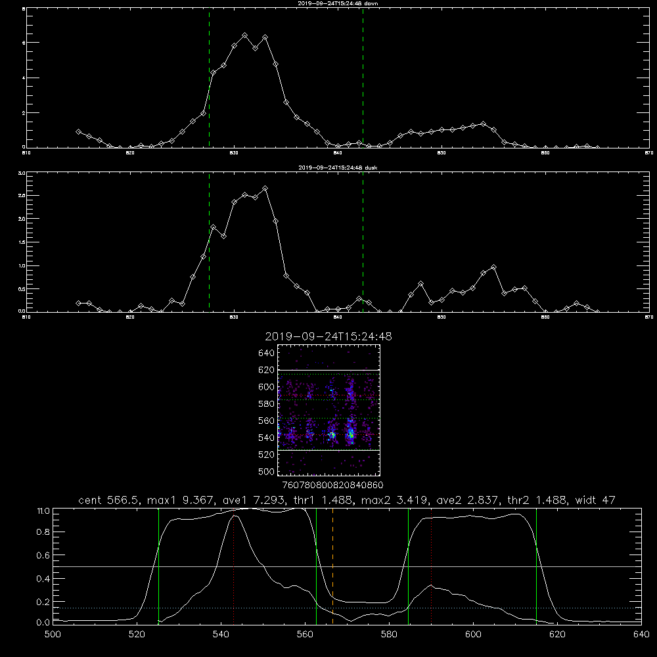The image size is (657, 657).
Task: Click the 830 x-axis label of dawn plot
Action: 234,153
